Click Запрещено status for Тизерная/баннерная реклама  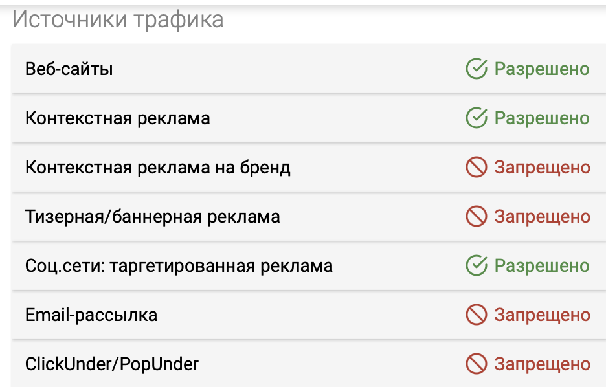pyautogui.click(x=543, y=217)
